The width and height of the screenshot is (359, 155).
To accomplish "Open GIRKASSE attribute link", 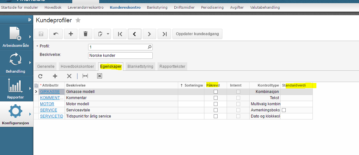I will pos(50,92).
